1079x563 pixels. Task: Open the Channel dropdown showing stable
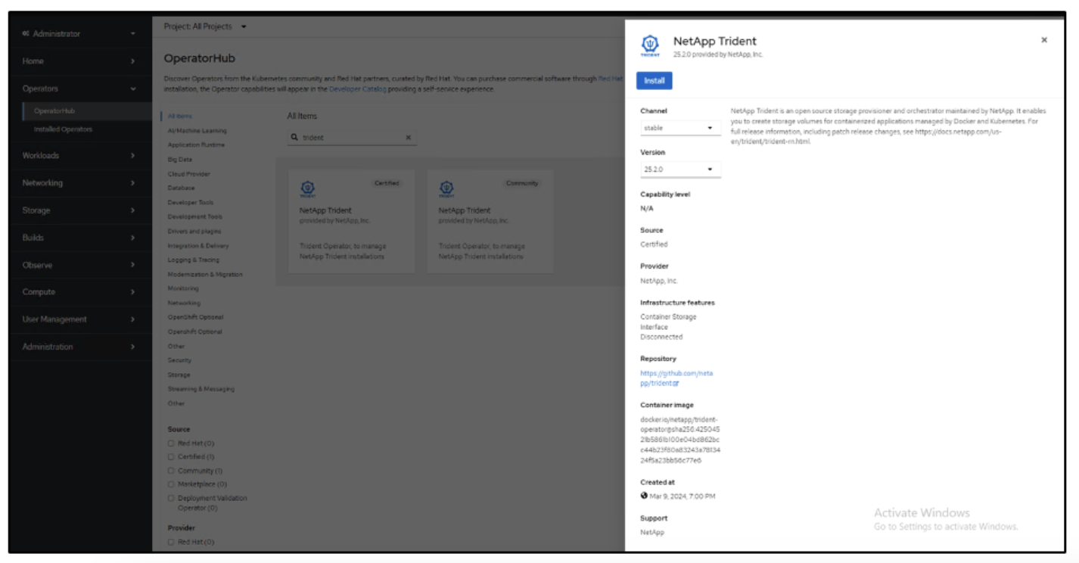(x=680, y=128)
